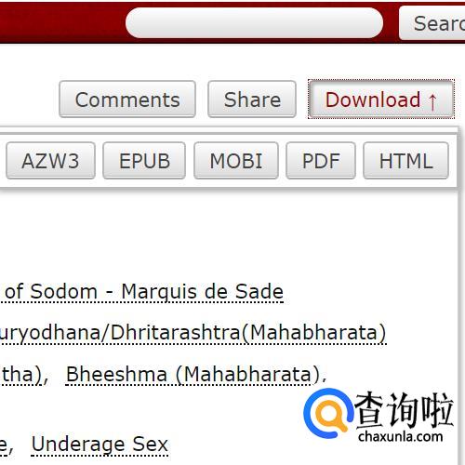This screenshot has width=465, height=465.
Task: Pick the HTML download format
Action: coord(405,161)
